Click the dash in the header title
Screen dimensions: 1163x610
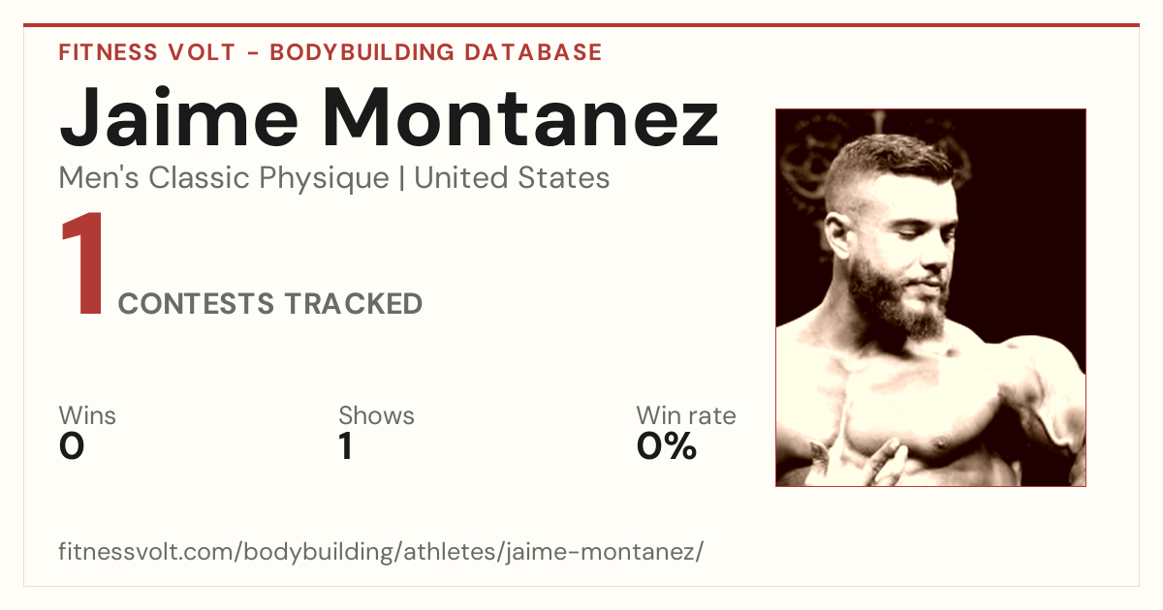(252, 53)
